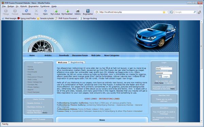This screenshot has width=204, height=127.
Task: Bookmark page with the star icon
Action: click(164, 12)
